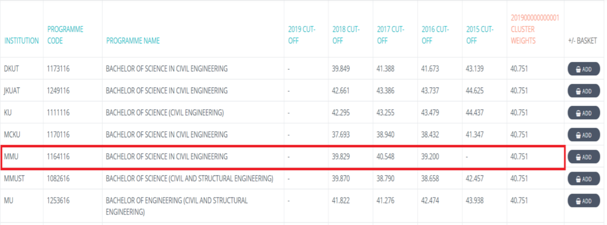The width and height of the screenshot is (607, 225).
Task: Click the 2016 Cut-Off column header
Action: 435,35
